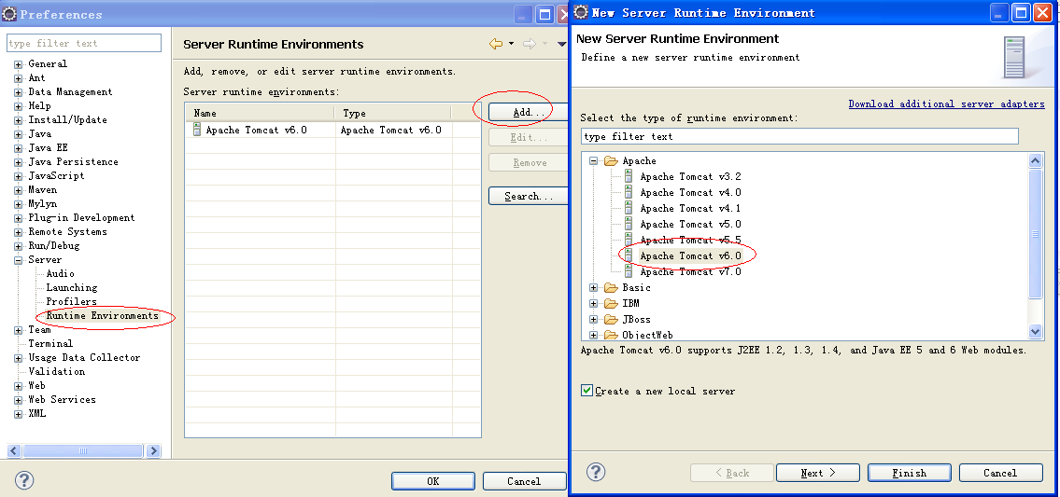Click the preferences tree horizontal scrollbar thumb

click(82, 450)
